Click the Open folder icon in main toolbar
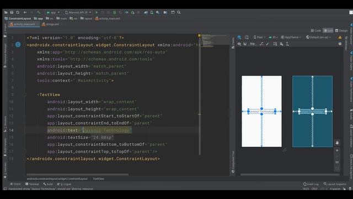 point(6,12)
